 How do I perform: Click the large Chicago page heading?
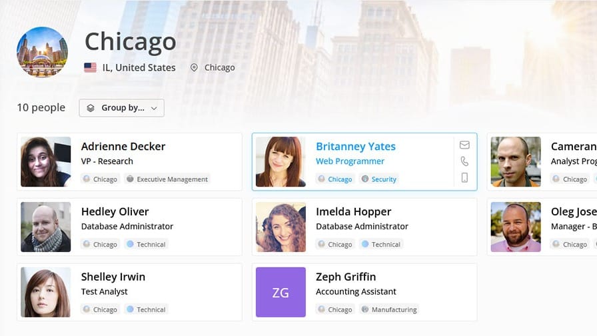point(130,41)
